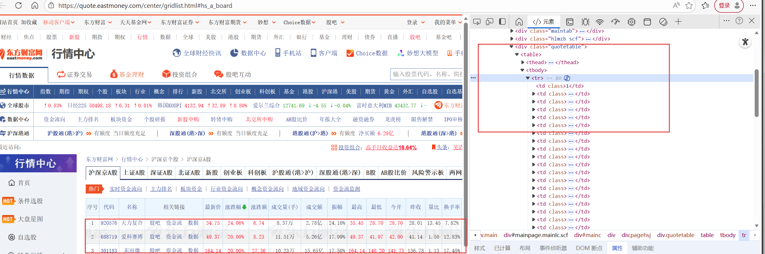The height and width of the screenshot is (254, 765).
Task: Switch to the 事件侦听器 tab
Action: (x=553, y=248)
